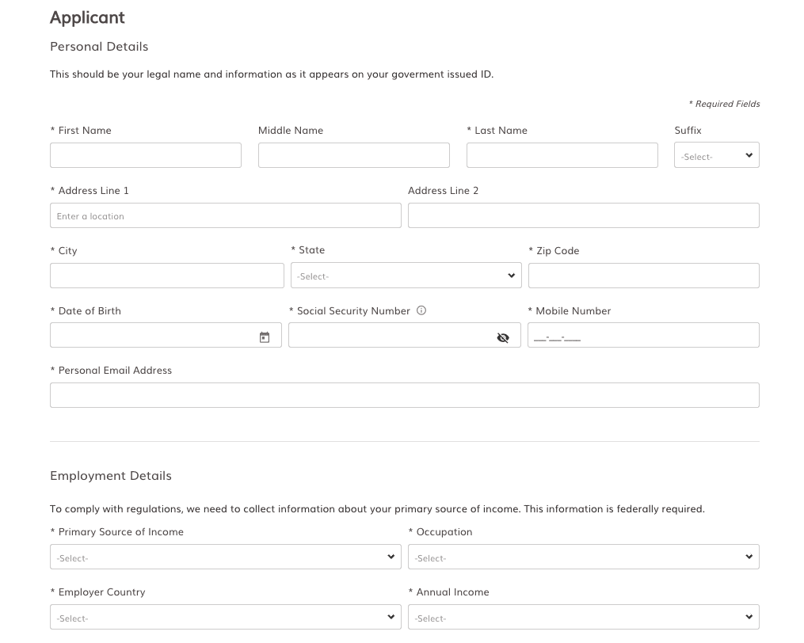Click the Employer Country chevron arrow
Image resolution: width=804 pixels, height=643 pixels.
coord(391,617)
